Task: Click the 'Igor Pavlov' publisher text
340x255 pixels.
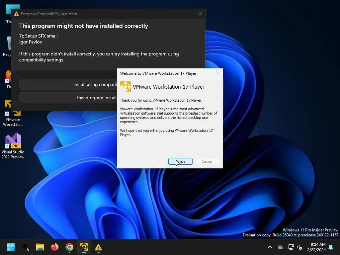Action: tap(31, 42)
